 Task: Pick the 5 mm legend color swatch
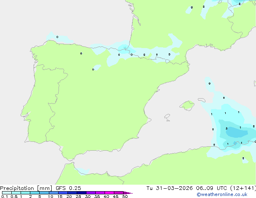pos(44,193)
